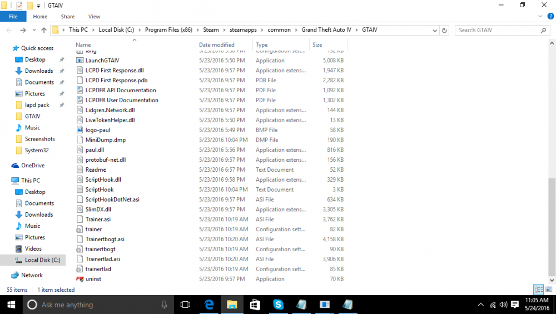Open the View ribbon tab
The image size is (556, 314).
(95, 16)
